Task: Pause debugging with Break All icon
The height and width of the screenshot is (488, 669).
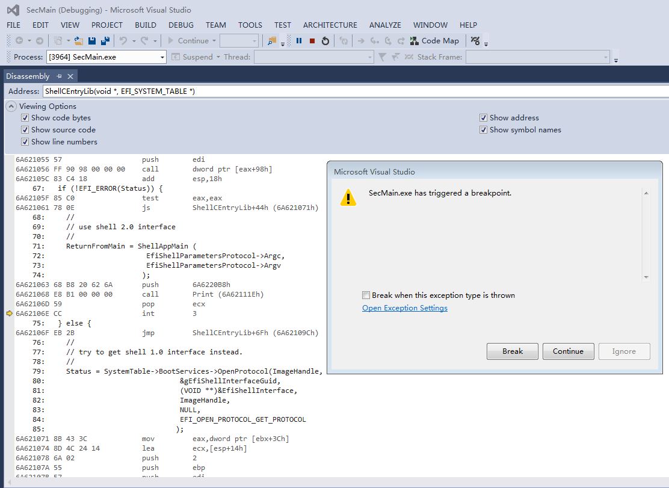Action: (x=299, y=40)
